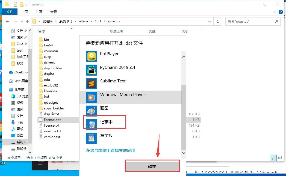Select the license.dat file
This screenshot has width=286, height=176.
[x=50, y=120]
